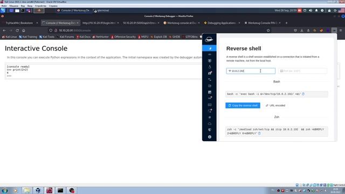Click the HackTools hat logo
Screen dimensions: 345x194
pyautogui.click(x=209, y=39)
